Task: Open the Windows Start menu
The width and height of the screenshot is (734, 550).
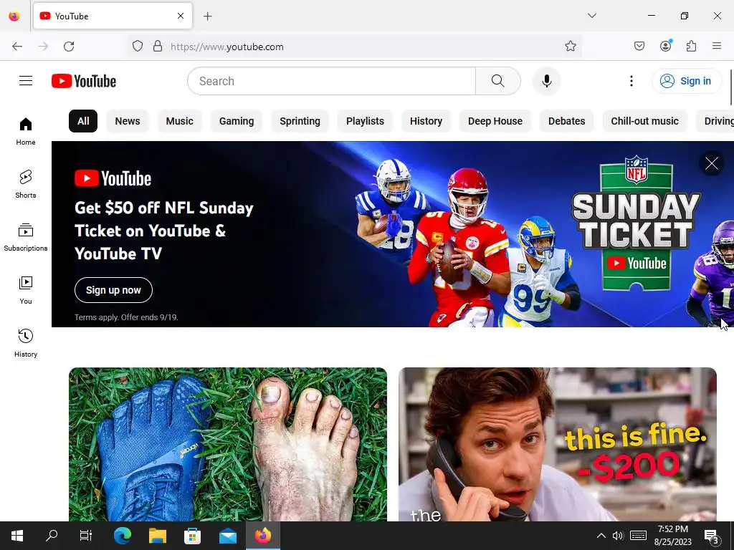Action: [17, 536]
